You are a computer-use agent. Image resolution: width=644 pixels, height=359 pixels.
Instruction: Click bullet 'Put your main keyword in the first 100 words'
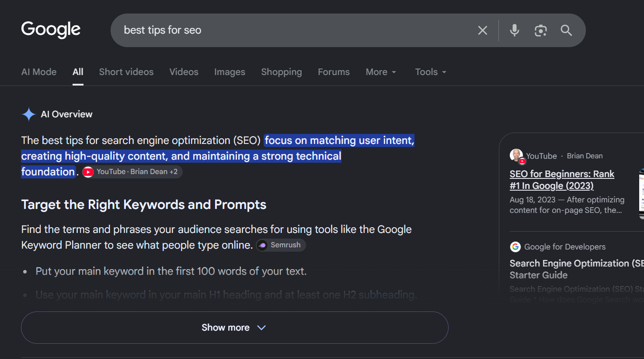click(x=171, y=271)
